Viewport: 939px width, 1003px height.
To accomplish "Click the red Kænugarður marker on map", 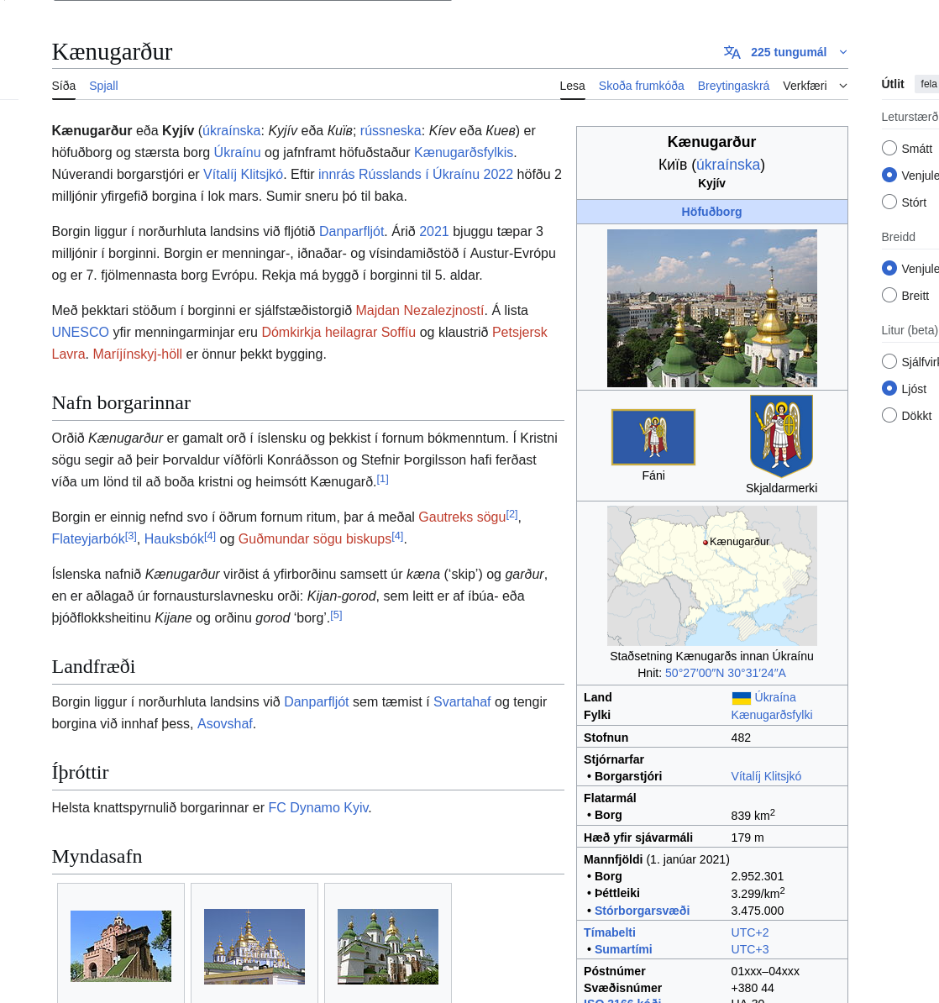I will click(x=706, y=543).
